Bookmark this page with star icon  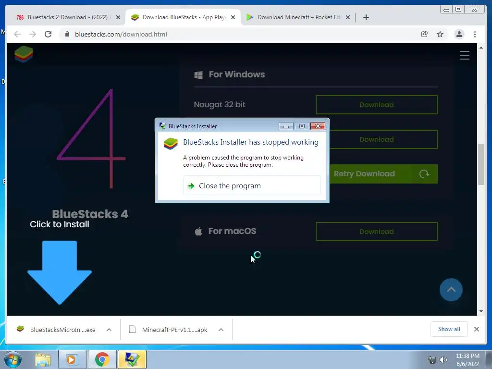(x=440, y=34)
